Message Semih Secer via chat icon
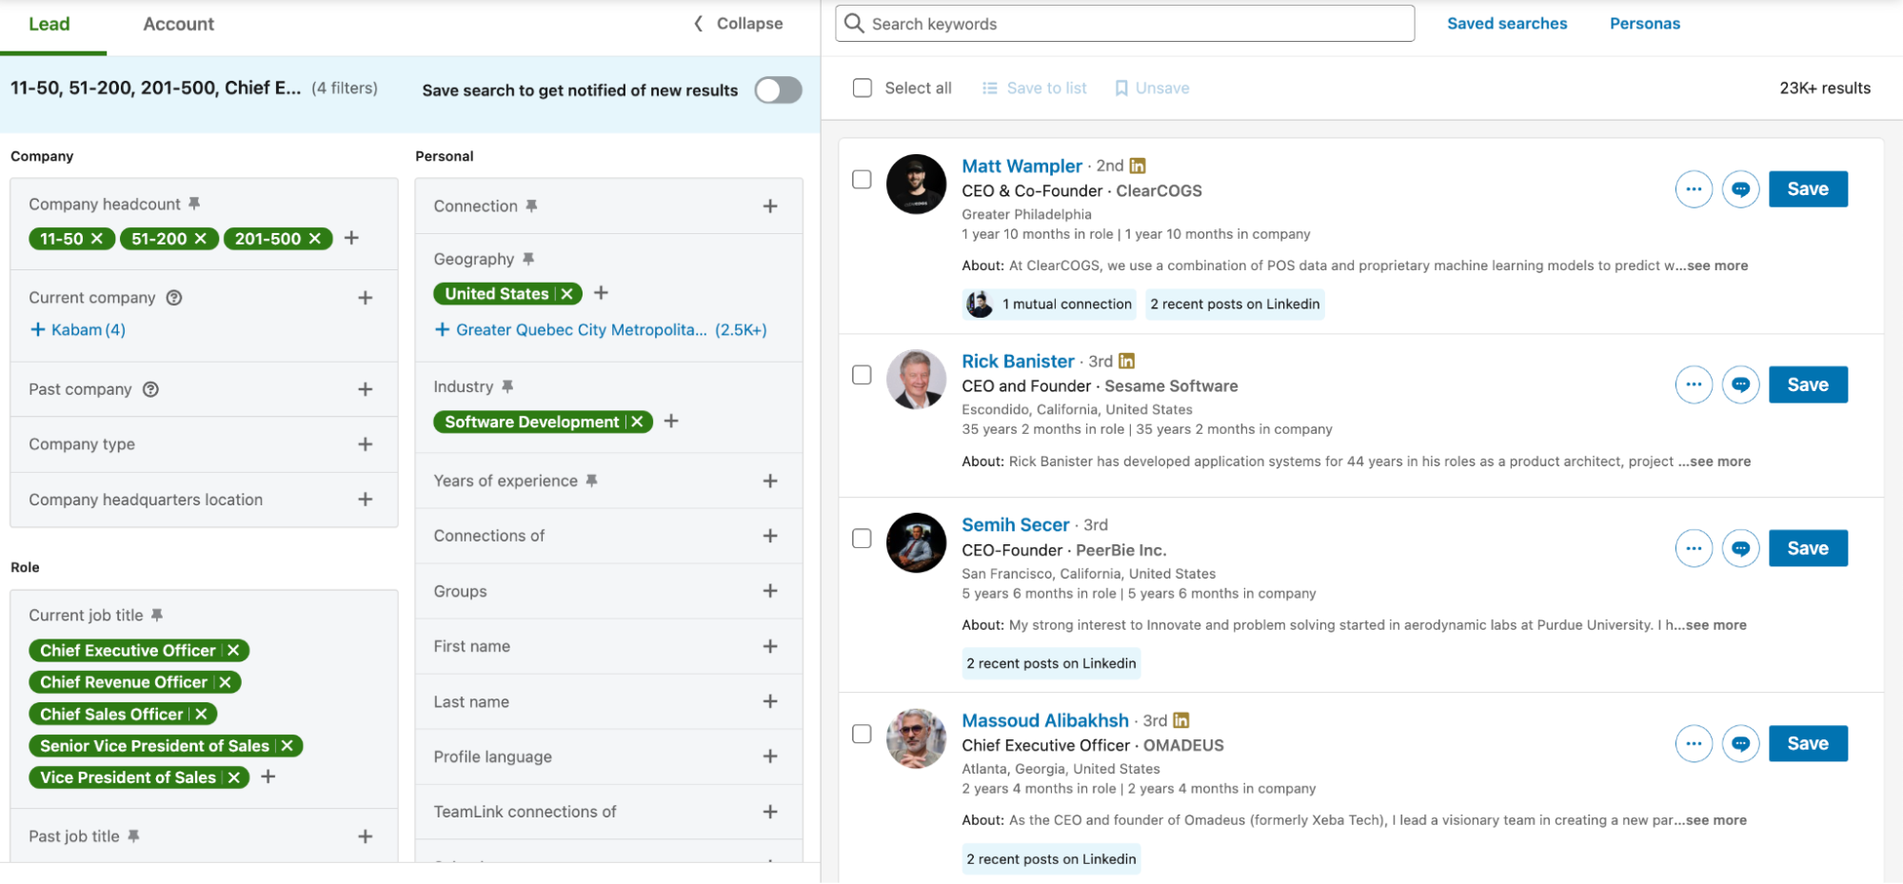 point(1740,548)
